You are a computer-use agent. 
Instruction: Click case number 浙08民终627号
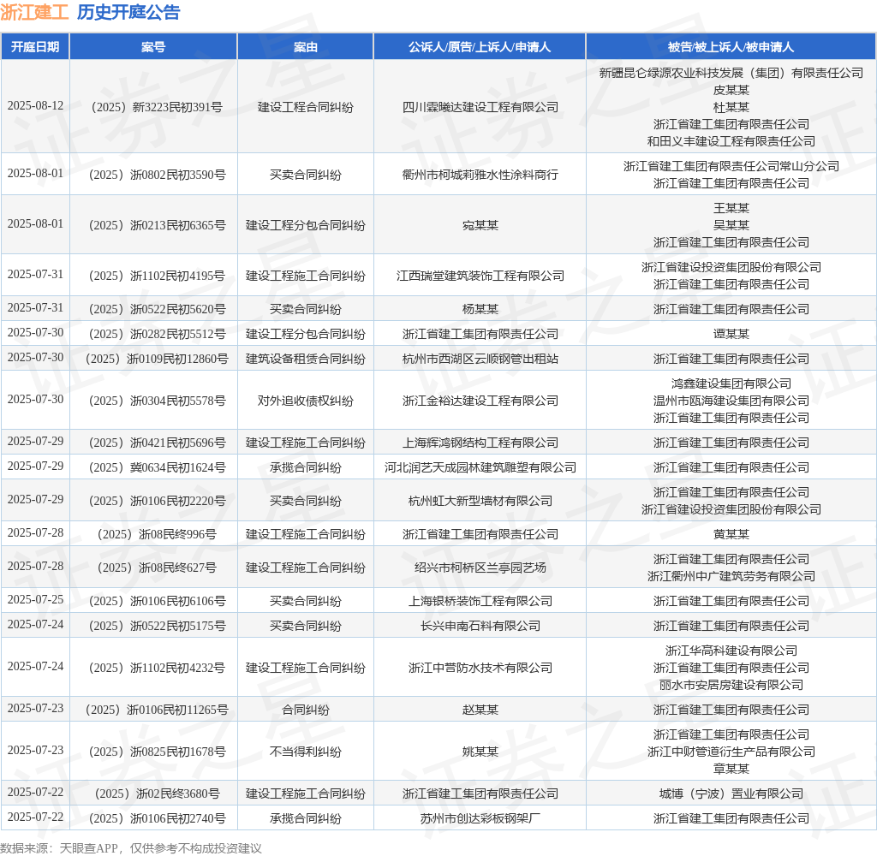click(x=157, y=568)
